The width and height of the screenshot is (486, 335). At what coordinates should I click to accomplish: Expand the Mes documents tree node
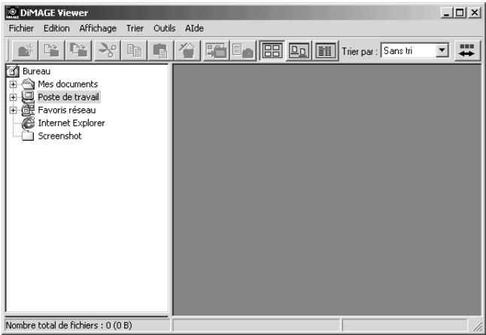click(x=13, y=84)
